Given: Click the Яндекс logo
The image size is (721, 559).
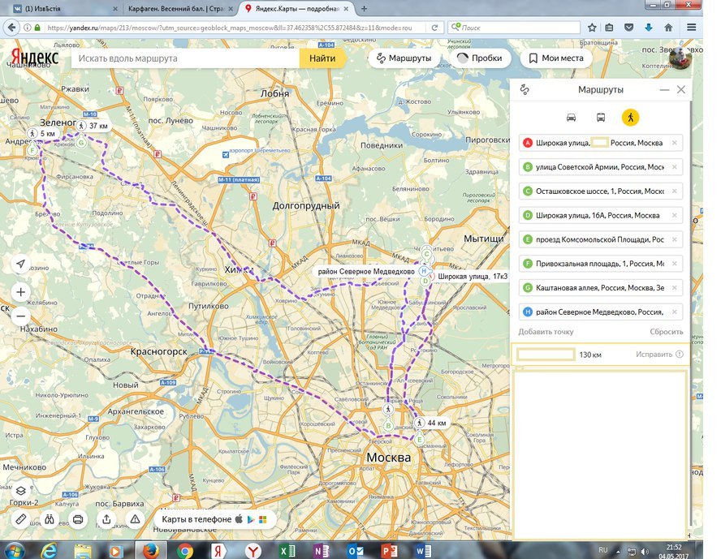Looking at the screenshot, I should click(34, 58).
